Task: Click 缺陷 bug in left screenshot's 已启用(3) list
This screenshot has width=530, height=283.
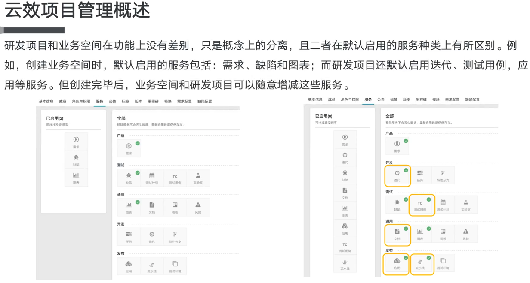Action: coord(76,160)
